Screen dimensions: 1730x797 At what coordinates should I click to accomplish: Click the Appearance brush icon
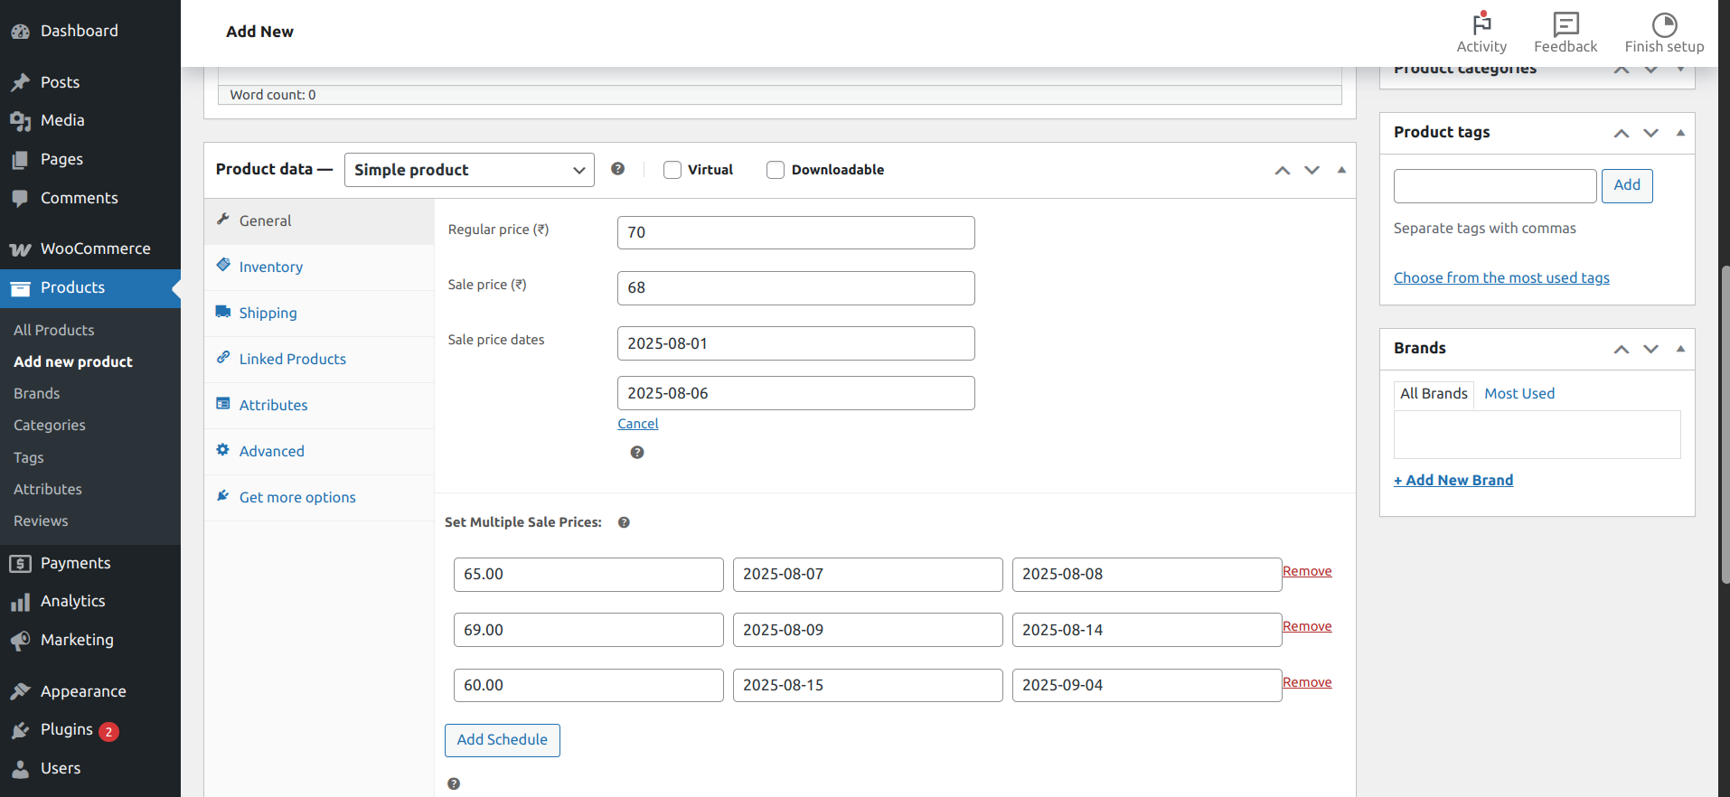point(21,692)
